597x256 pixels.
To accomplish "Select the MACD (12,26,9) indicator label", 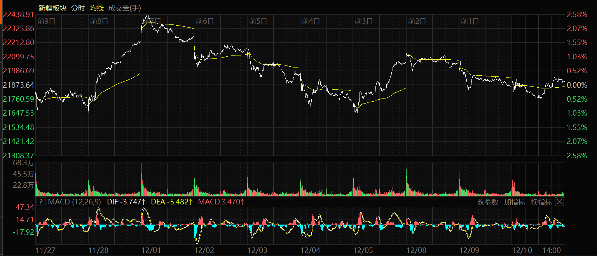I will (74, 202).
